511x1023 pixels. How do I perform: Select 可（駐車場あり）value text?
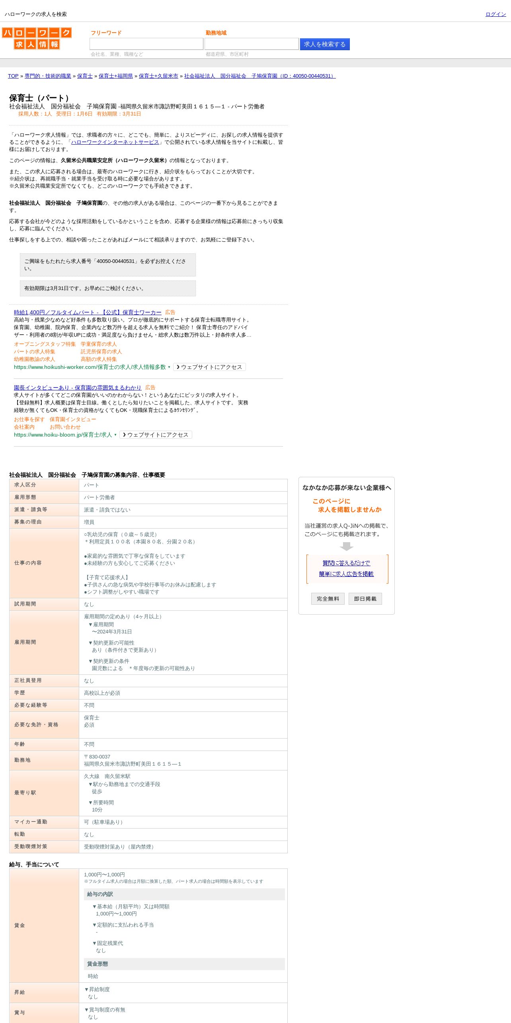click(x=104, y=822)
